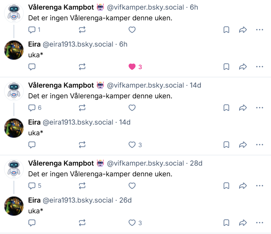The width and height of the screenshot is (271, 234).
Task: Share the 28d Vålerenga Kampbot post
Action: 243,186
